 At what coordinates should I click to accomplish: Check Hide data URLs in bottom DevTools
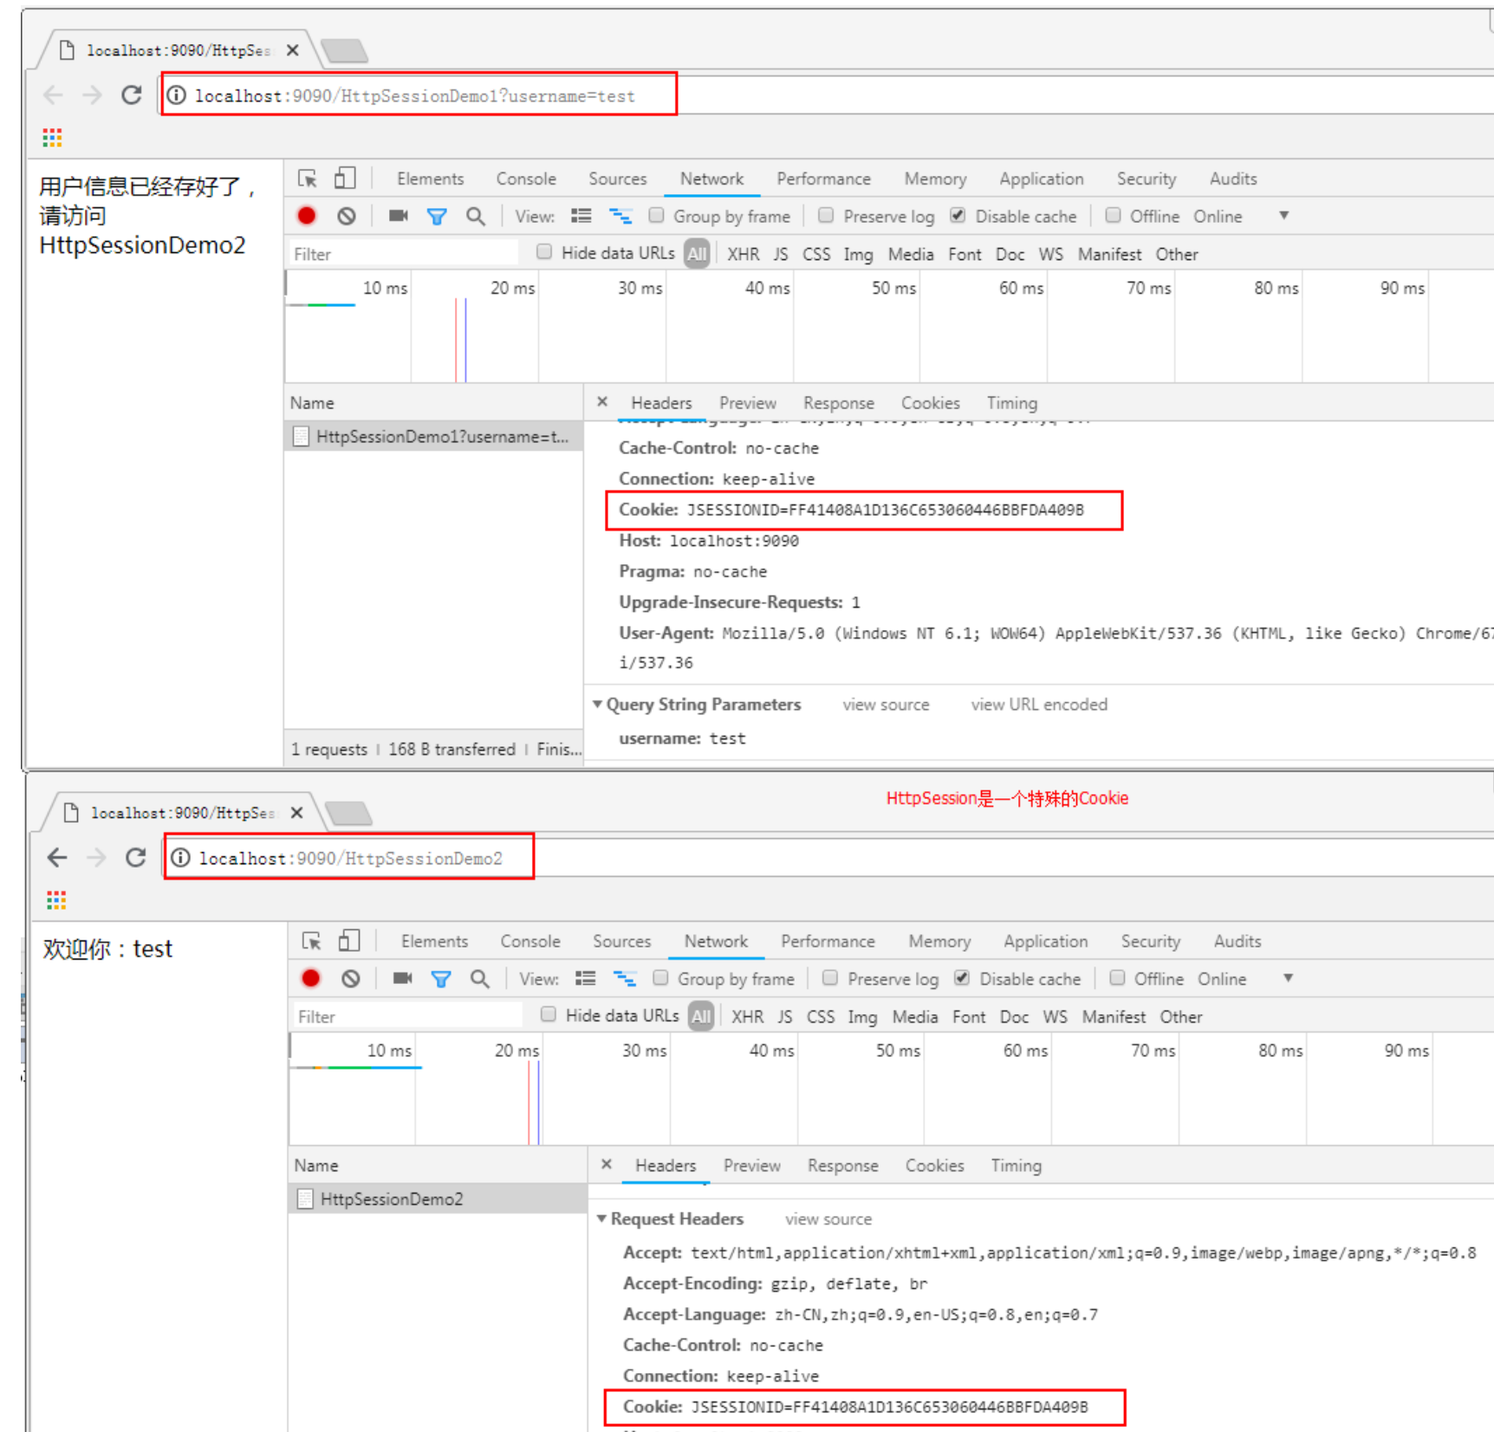549,1015
